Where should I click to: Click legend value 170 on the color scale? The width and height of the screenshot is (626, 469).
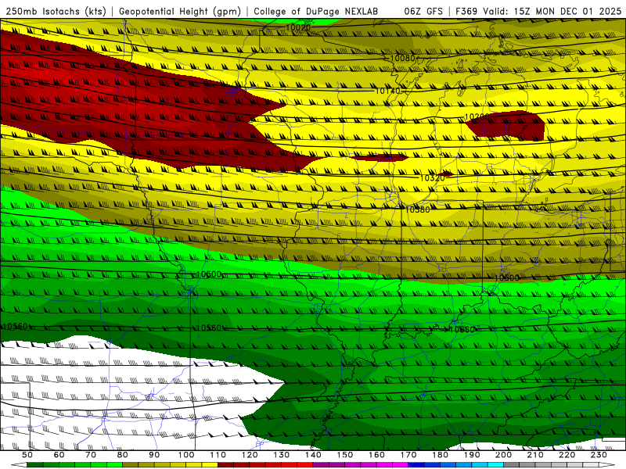[408, 455]
